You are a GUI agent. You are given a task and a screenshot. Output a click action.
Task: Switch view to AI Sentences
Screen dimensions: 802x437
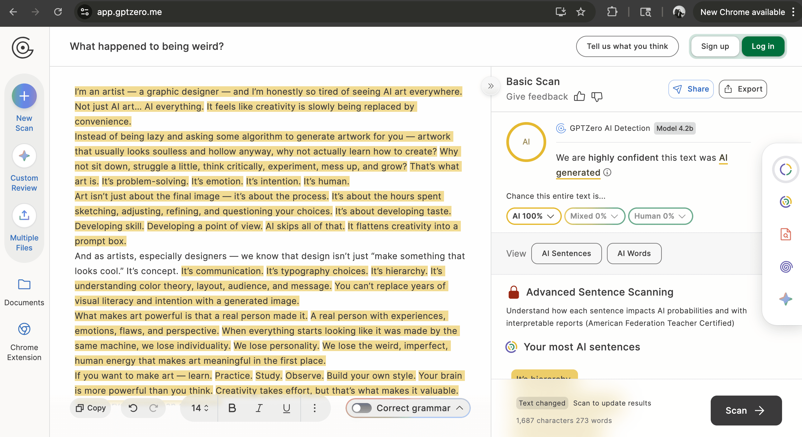566,254
